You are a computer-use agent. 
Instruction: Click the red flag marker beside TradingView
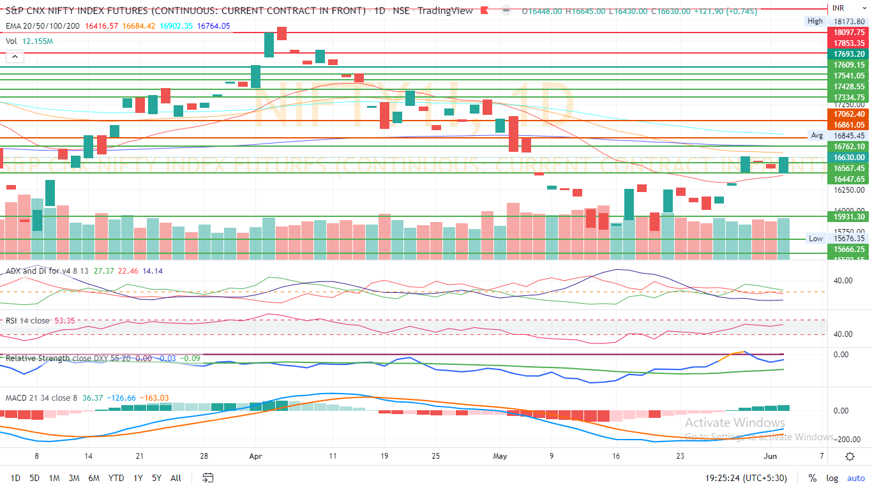[x=485, y=11]
